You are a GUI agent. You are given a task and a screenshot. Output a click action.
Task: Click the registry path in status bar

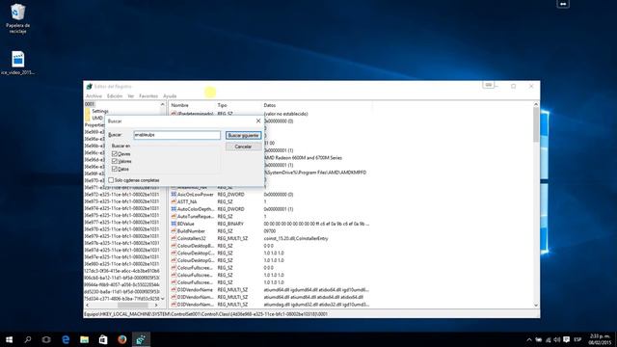click(x=205, y=314)
